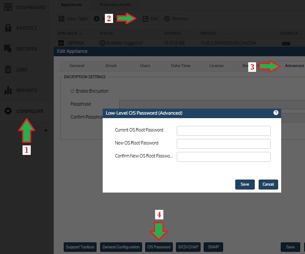This screenshot has height=254, width=305.
Task: Click the OS Password button
Action: coord(159,247)
